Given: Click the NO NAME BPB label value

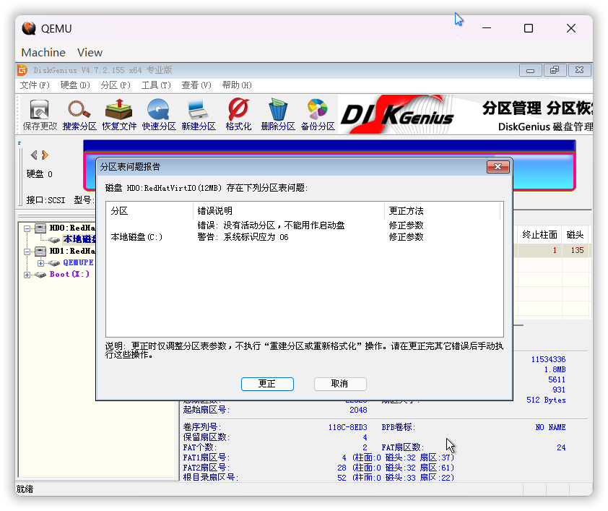Looking at the screenshot, I should pos(550,427).
